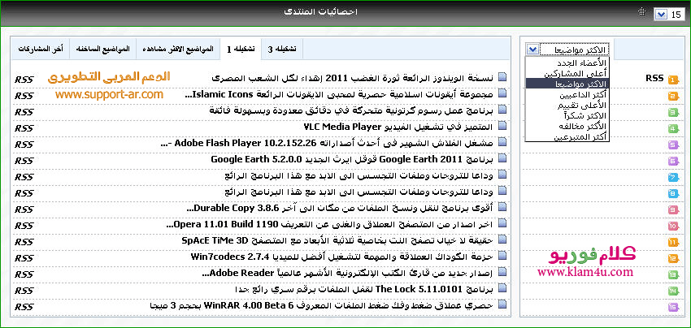Open the المواضيع الساخنه tab
Viewport: 691px width, 328px height.
tap(102, 49)
